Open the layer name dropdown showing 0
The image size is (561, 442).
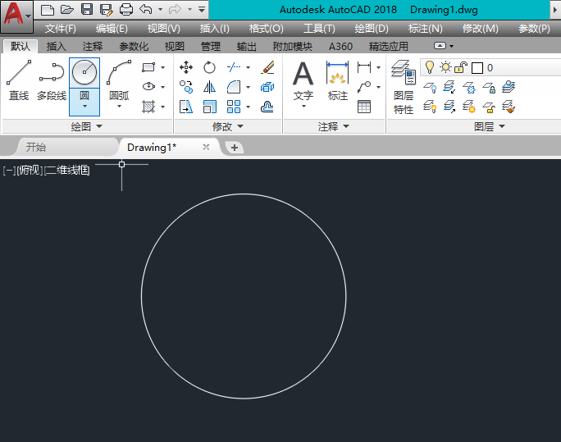pyautogui.click(x=490, y=68)
